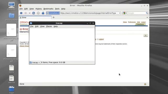Select the new file desktop icon

[x=12, y=79]
